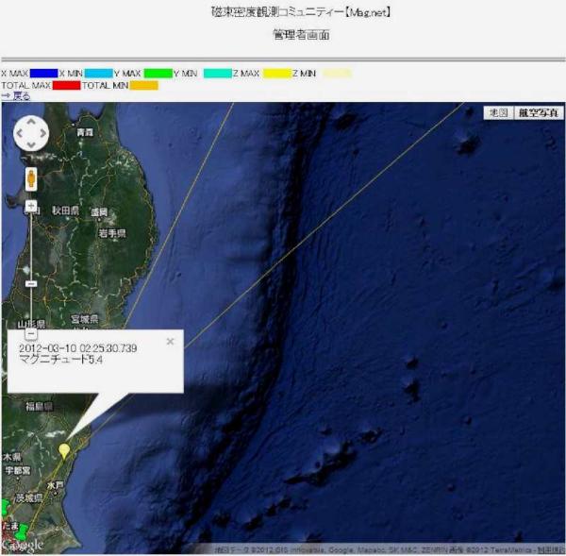Image resolution: width=566 pixels, height=556 pixels.
Task: Click the 茨城県 map label
Action: click(x=29, y=498)
